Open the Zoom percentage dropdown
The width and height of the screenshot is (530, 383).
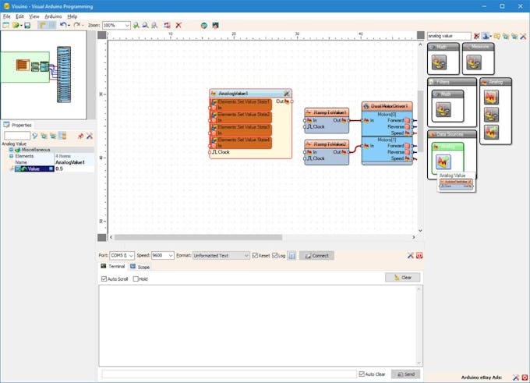127,26
